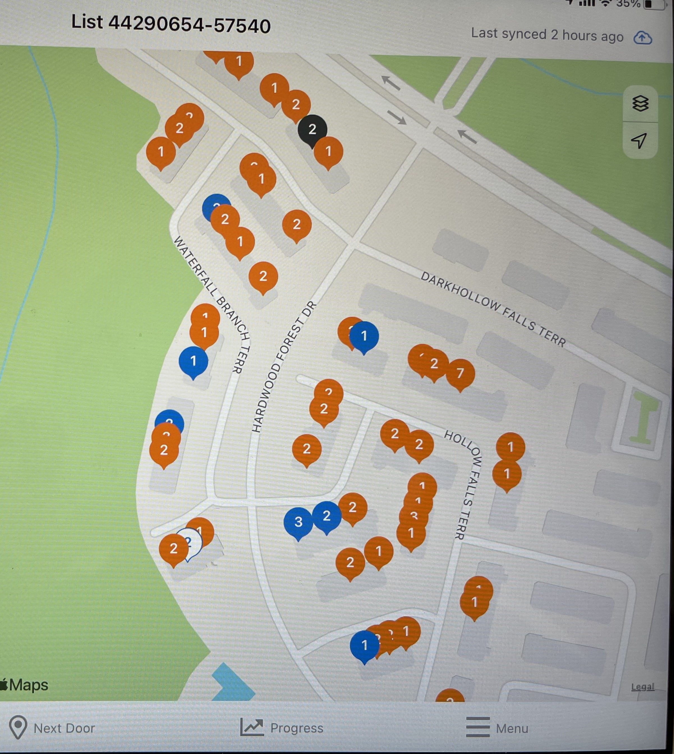This screenshot has width=674, height=754.
Task: Tap the List 44290654-57540 title
Action: click(171, 24)
